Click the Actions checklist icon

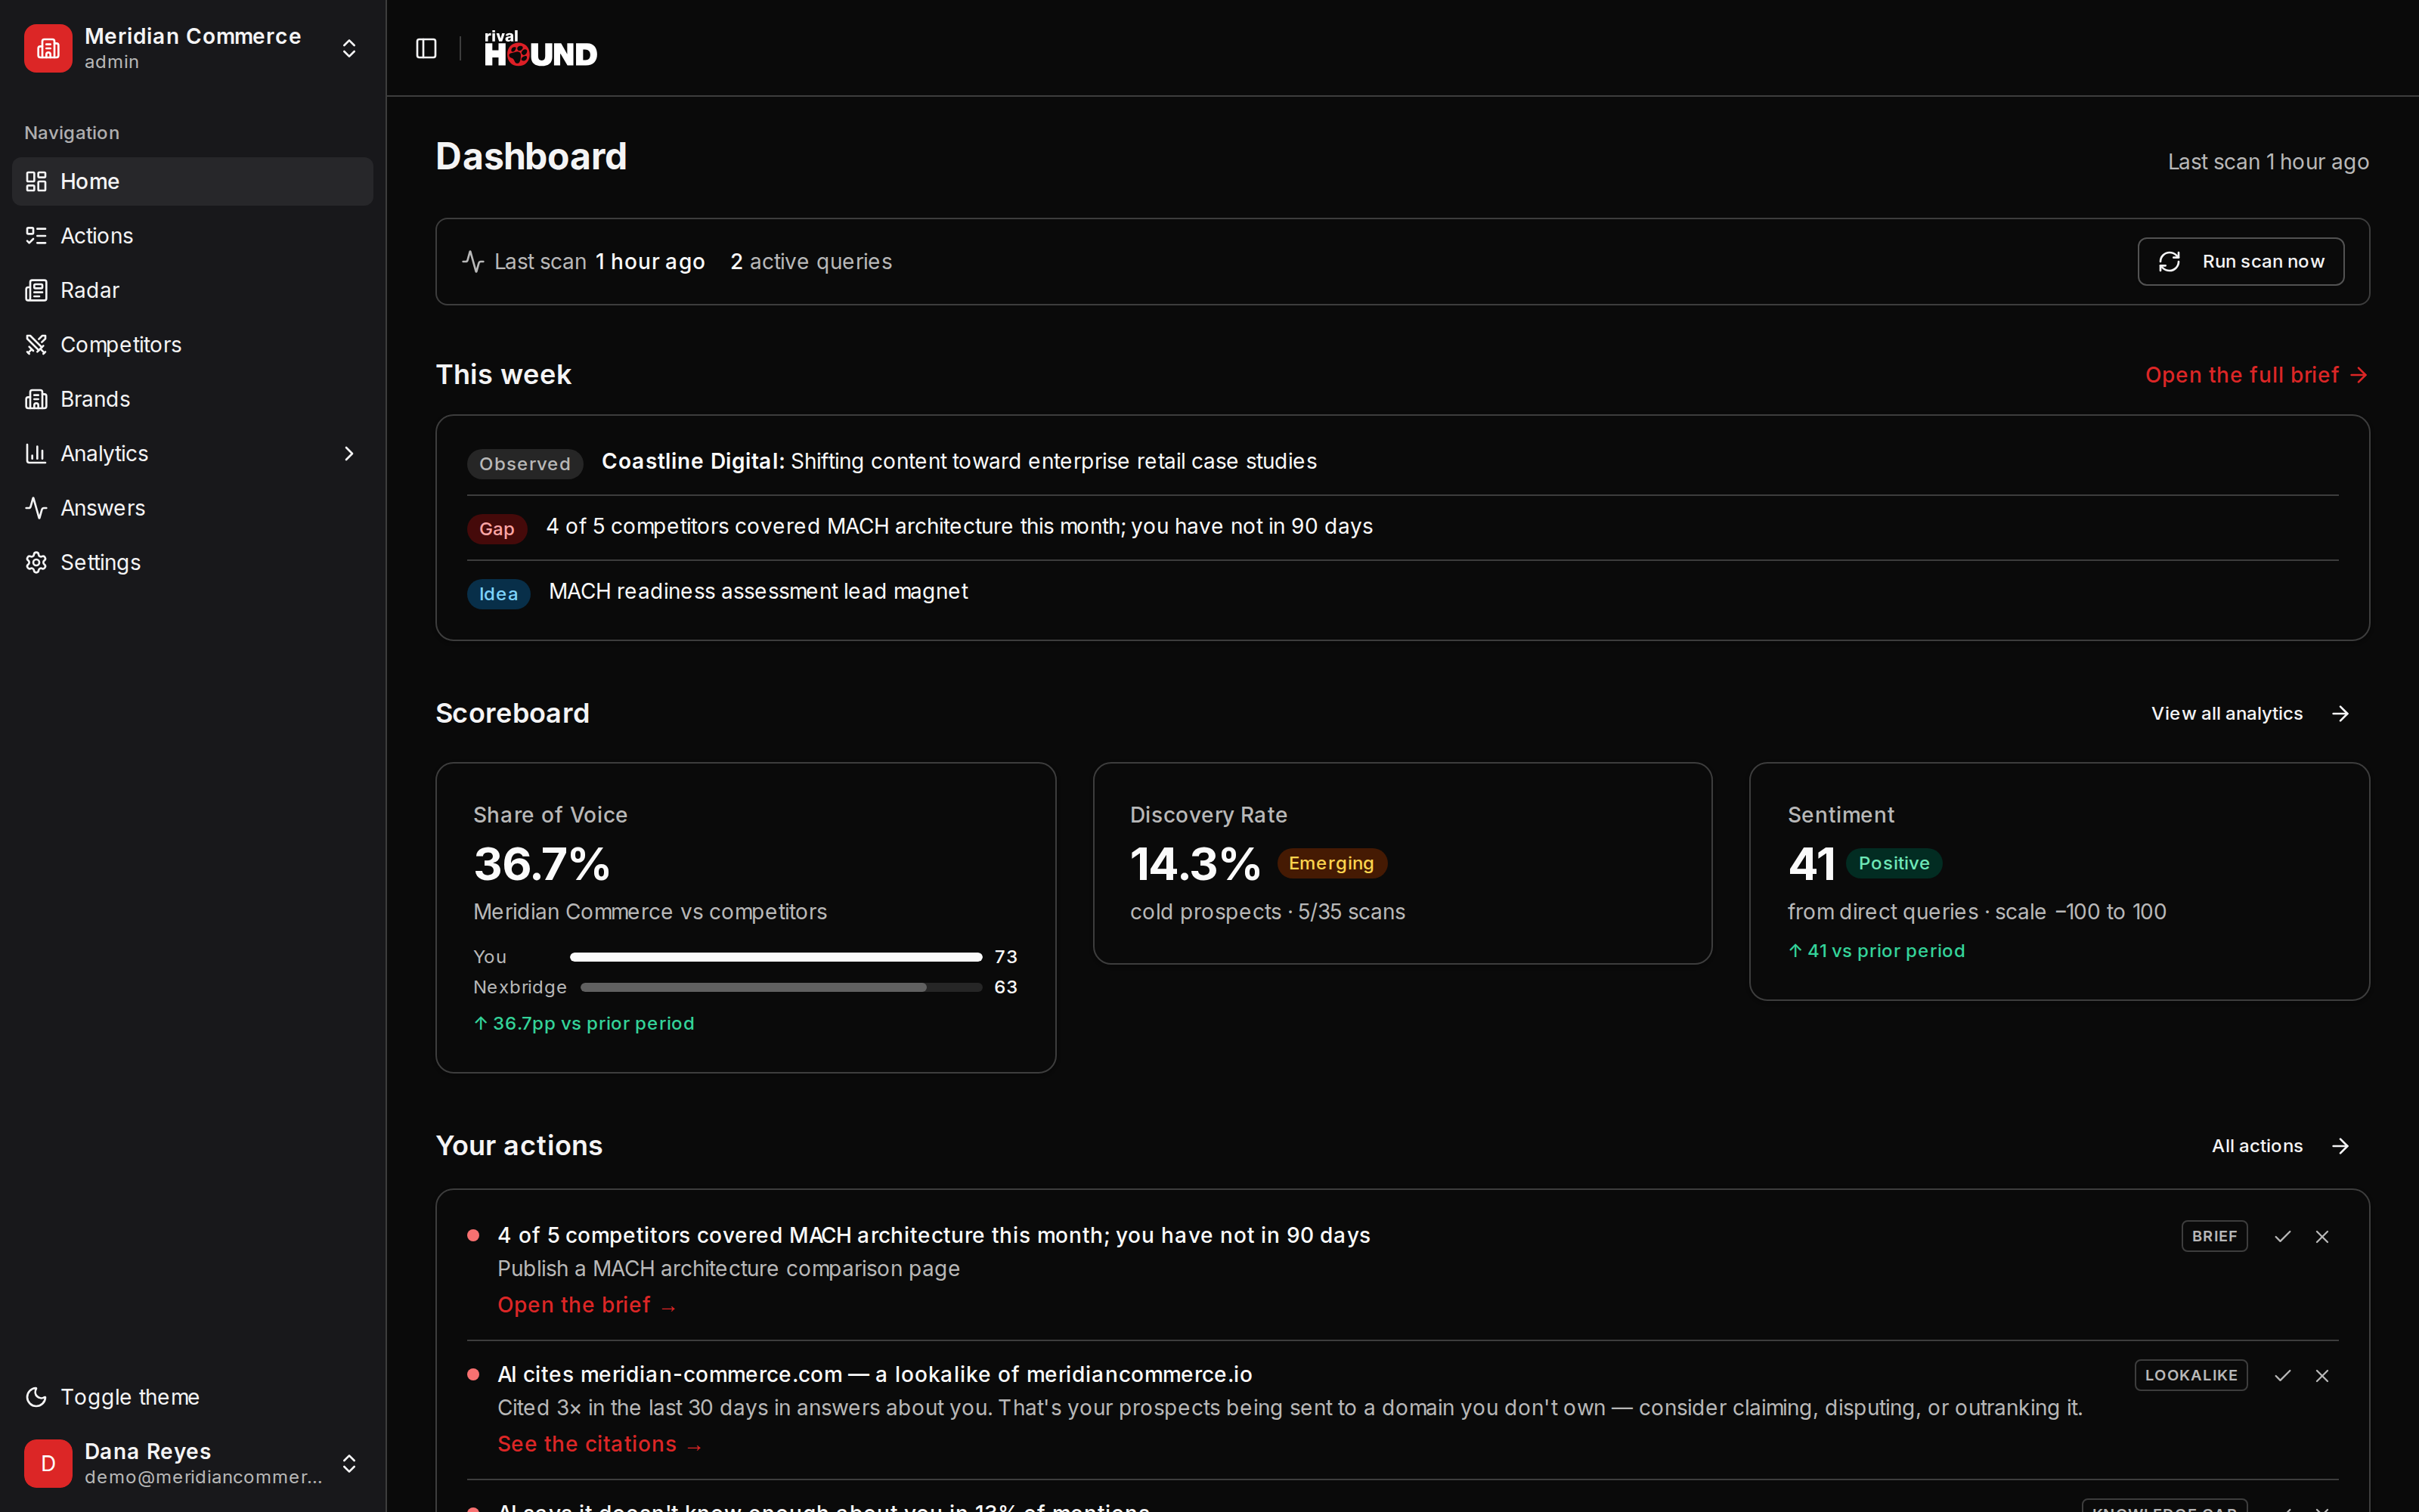[36, 236]
